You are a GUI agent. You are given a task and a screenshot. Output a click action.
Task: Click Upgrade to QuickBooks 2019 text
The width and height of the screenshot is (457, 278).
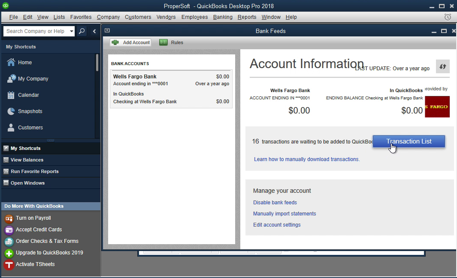tap(49, 253)
